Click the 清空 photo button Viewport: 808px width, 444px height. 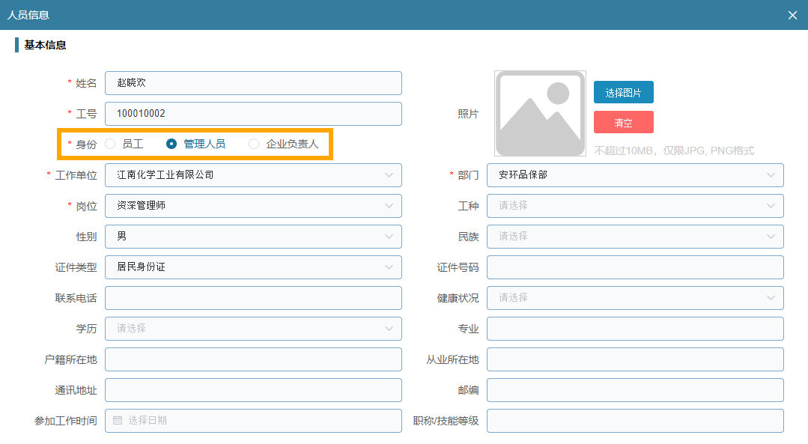(x=624, y=123)
